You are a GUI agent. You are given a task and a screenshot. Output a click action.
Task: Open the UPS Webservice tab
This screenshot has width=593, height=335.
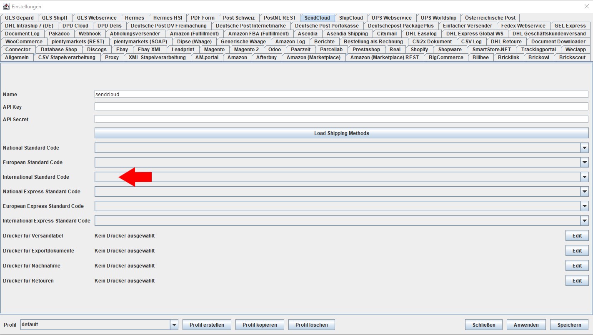coord(392,18)
